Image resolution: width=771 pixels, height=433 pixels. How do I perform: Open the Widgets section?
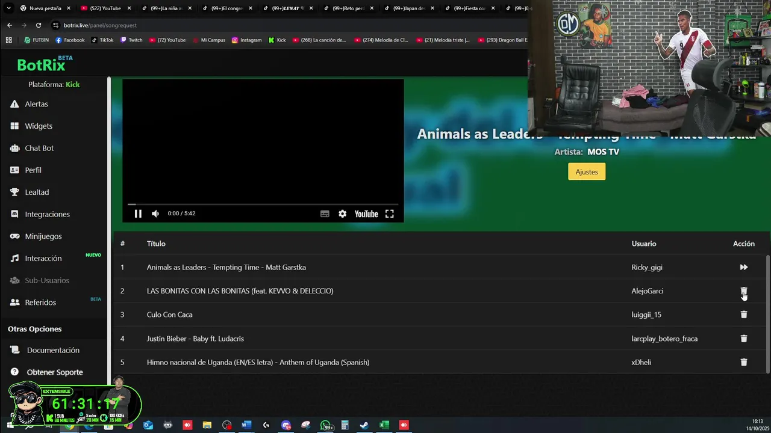pos(39,126)
